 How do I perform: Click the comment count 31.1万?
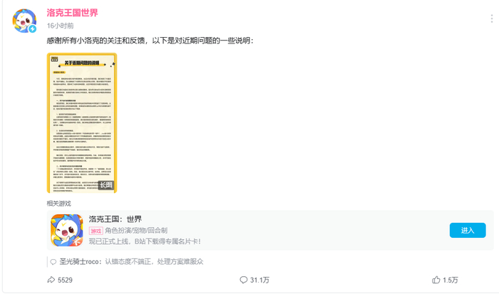[x=259, y=280]
